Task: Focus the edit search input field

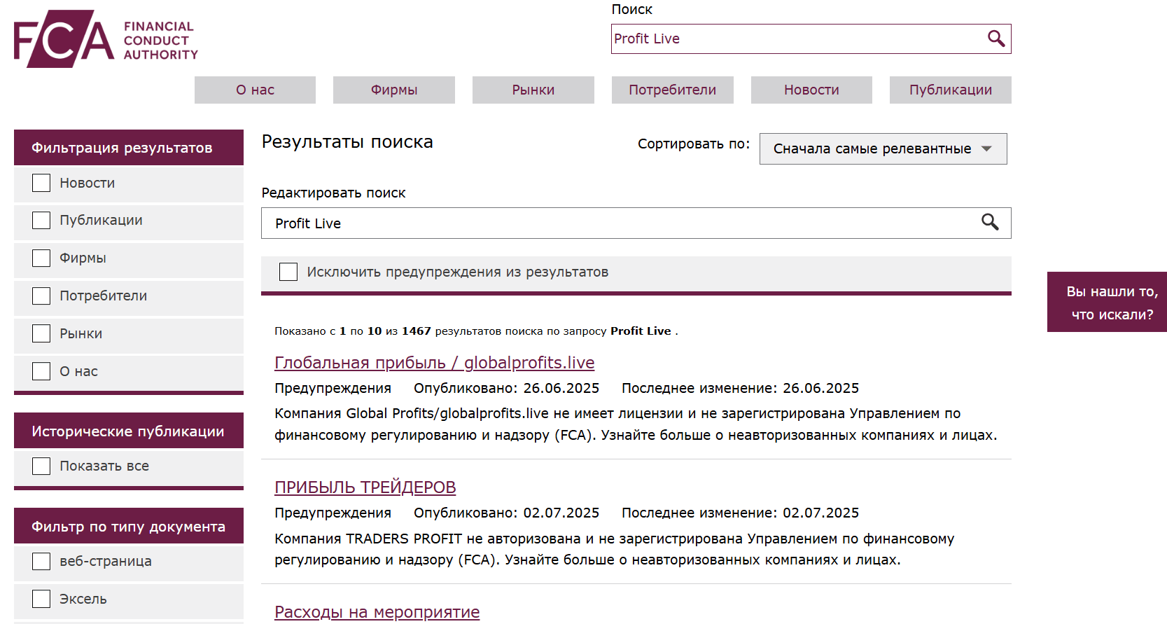Action: click(x=616, y=223)
